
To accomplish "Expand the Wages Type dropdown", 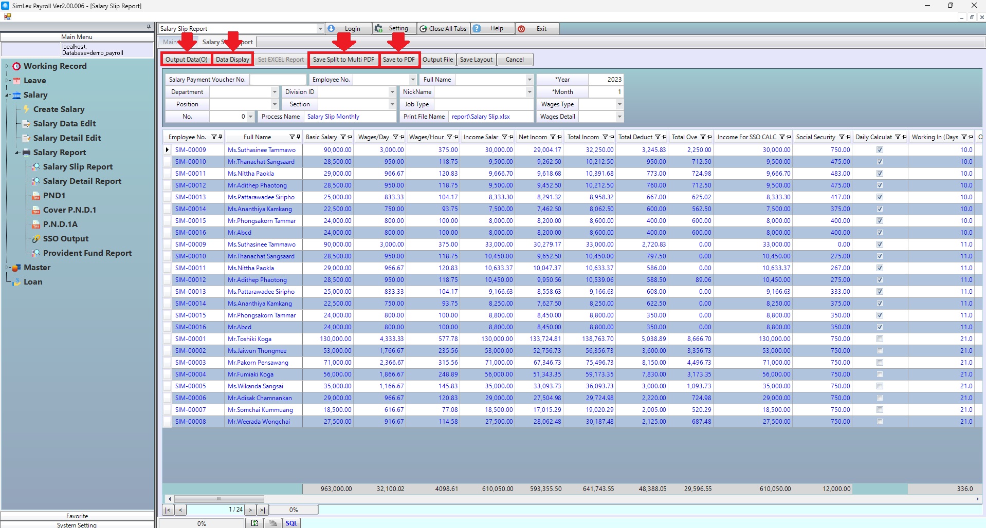I will [x=619, y=104].
